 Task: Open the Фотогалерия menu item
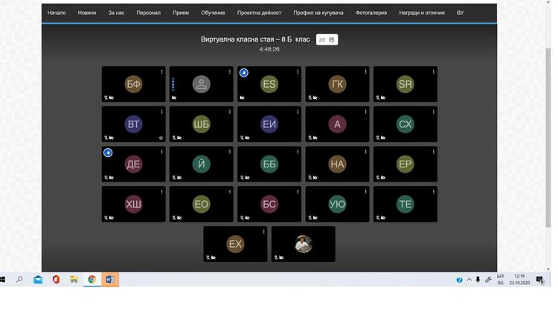371,13
